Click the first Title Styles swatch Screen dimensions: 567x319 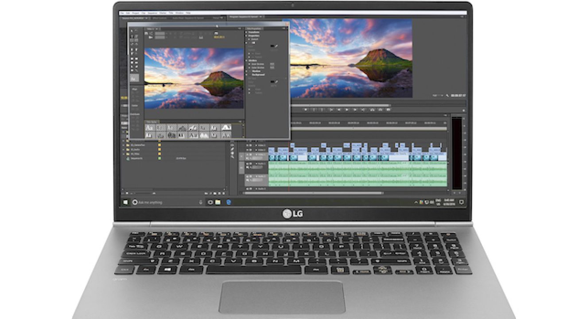point(150,128)
